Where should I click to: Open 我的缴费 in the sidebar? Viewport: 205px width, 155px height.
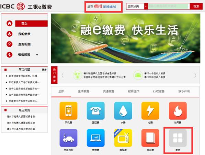pos(24,34)
